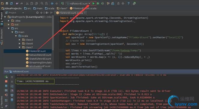The image size is (199, 109).
Task: Click the Exit icon in the Run panel
Action: [x=6, y=95]
